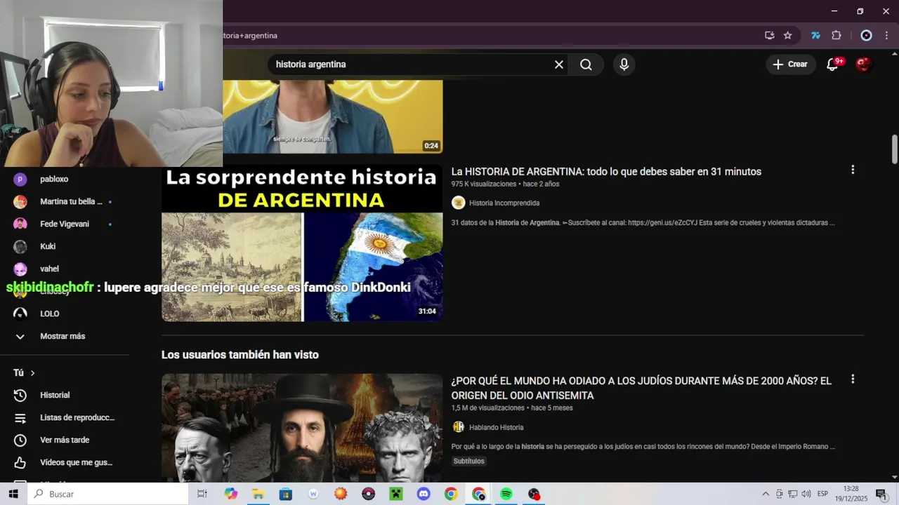Open the volume control in system tray
899x505 pixels.
click(x=806, y=494)
